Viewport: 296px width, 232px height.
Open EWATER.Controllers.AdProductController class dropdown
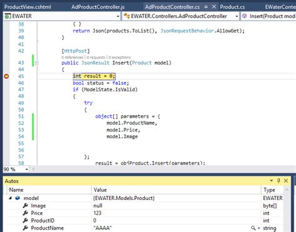pos(237,16)
